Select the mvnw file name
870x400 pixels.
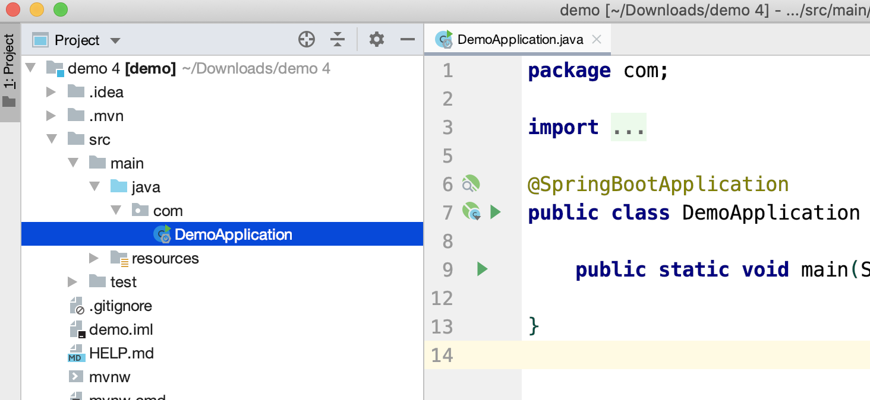110,377
